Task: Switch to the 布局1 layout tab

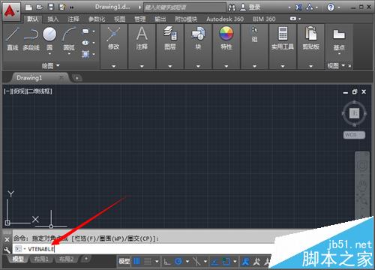Action: 41,259
